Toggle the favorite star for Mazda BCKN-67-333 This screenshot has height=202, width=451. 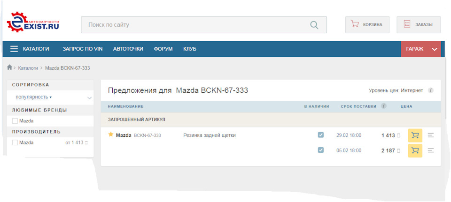111,135
